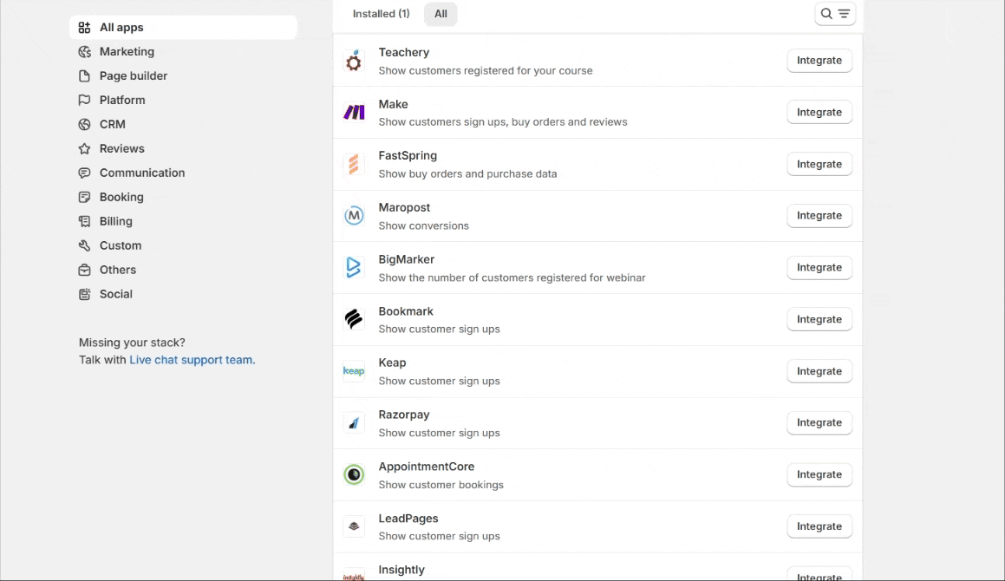Open the Marketing category in sidebar
Viewport: 1005px width, 581px height.
click(127, 52)
